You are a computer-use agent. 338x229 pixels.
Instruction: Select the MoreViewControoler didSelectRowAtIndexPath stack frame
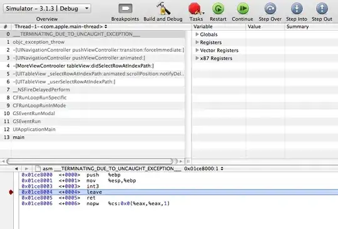click(x=92, y=66)
